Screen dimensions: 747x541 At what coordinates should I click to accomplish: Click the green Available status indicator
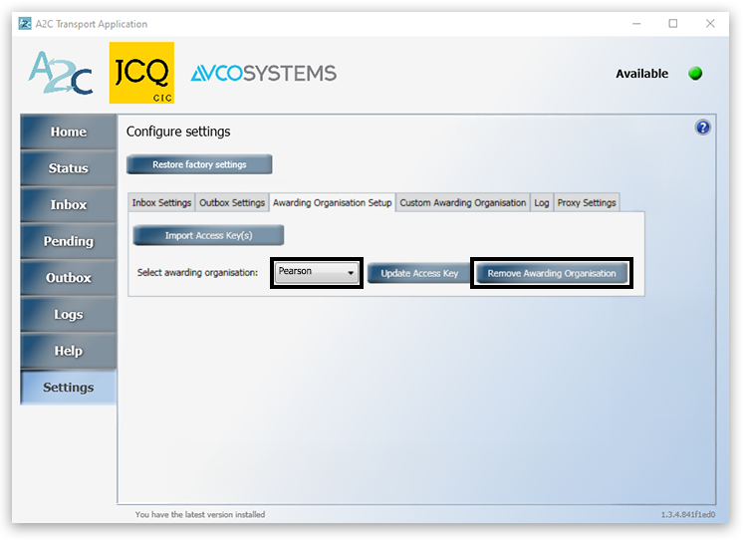click(x=695, y=74)
